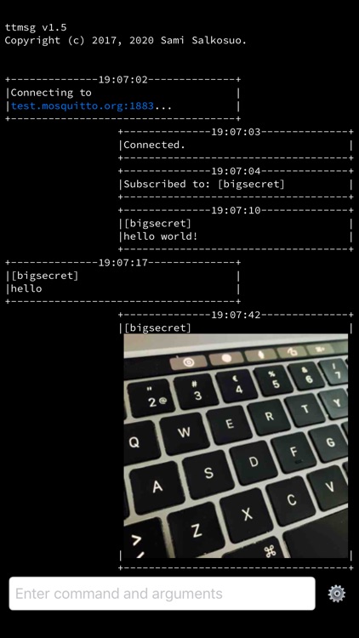Tap the 19:07:02 timestamp header

pos(123,79)
